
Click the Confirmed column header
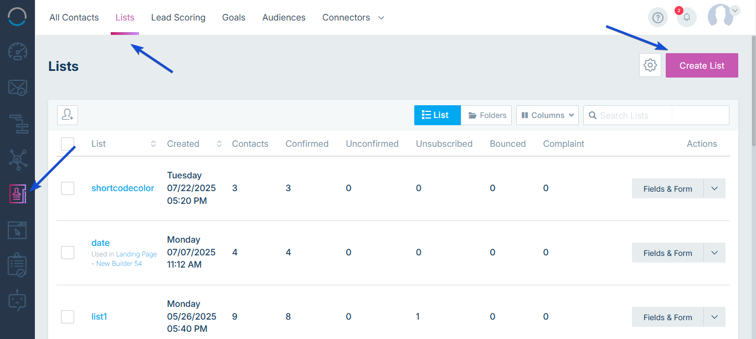pos(307,143)
